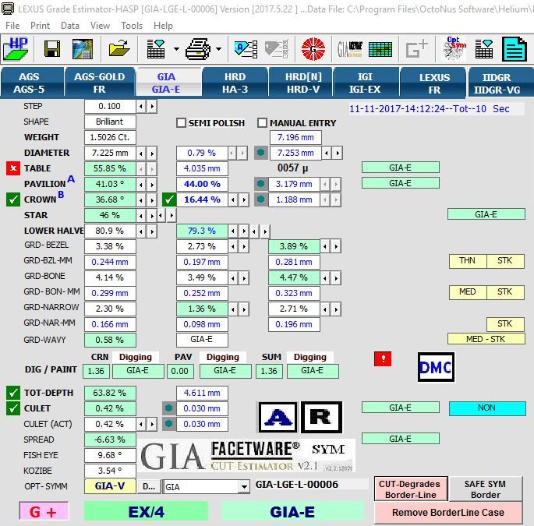Click the WEIGHT 1.5026 Ct. field

(x=110, y=137)
